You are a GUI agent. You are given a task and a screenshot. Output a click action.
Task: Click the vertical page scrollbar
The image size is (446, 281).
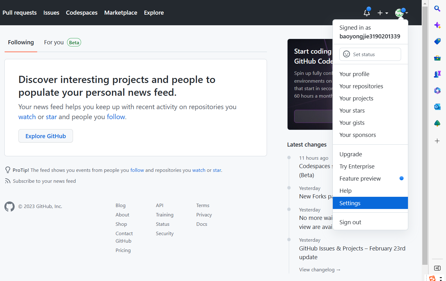tap(424, 134)
